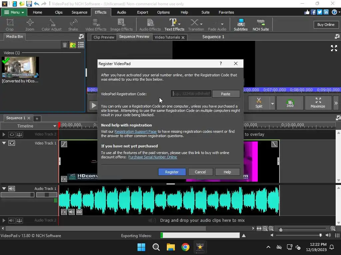Maximize the preview pane
The width and height of the screenshot is (341, 255).
[x=318, y=103]
